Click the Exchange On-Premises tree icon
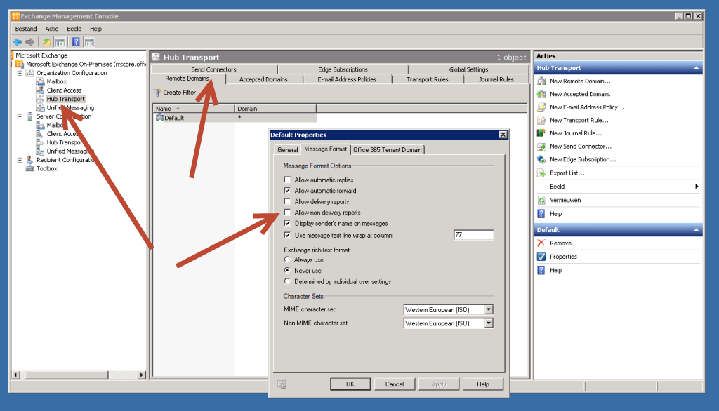Viewport: 719px width, 411px height. [20, 64]
